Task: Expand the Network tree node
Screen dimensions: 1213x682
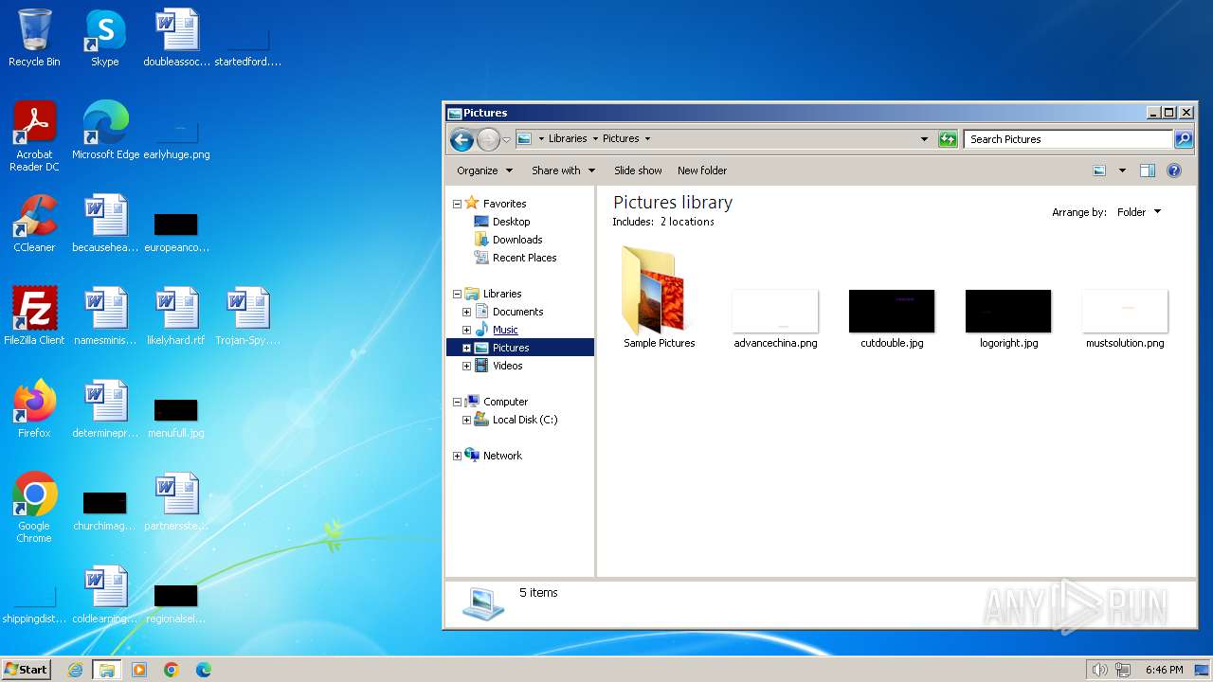Action: [x=457, y=456]
